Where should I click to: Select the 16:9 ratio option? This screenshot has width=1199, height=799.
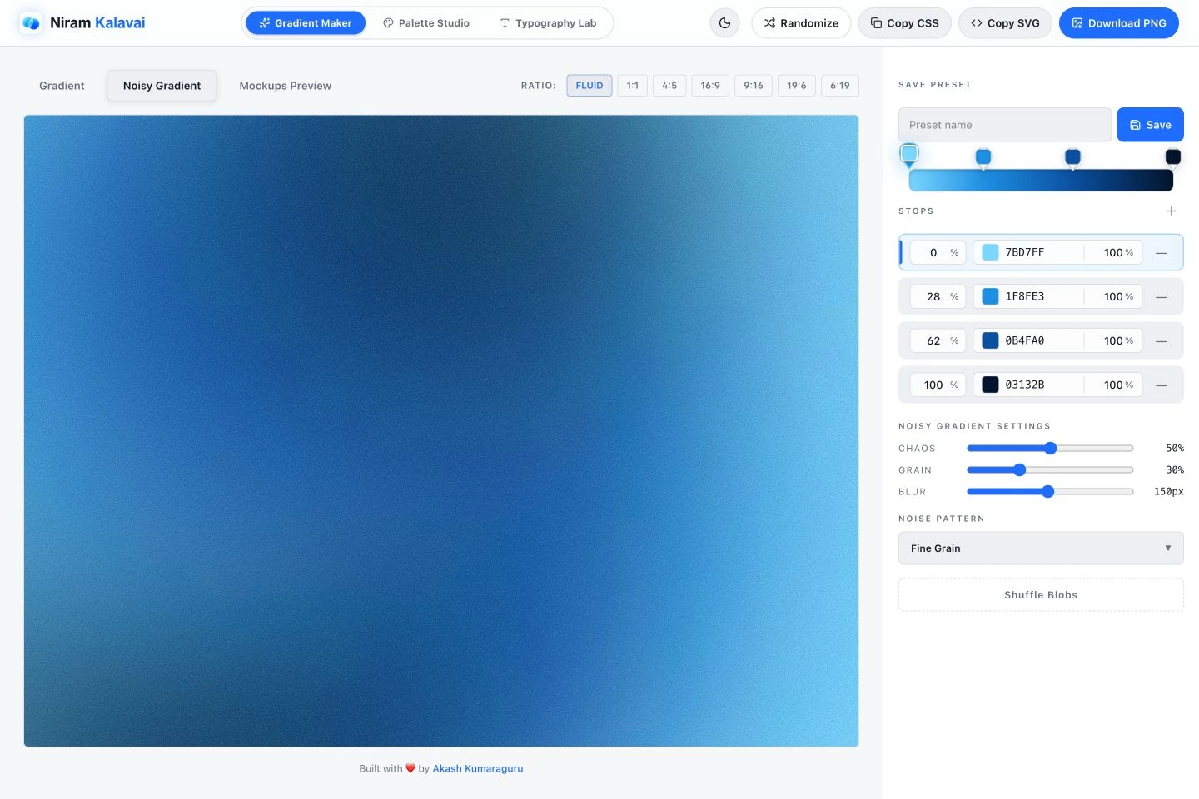[710, 86]
